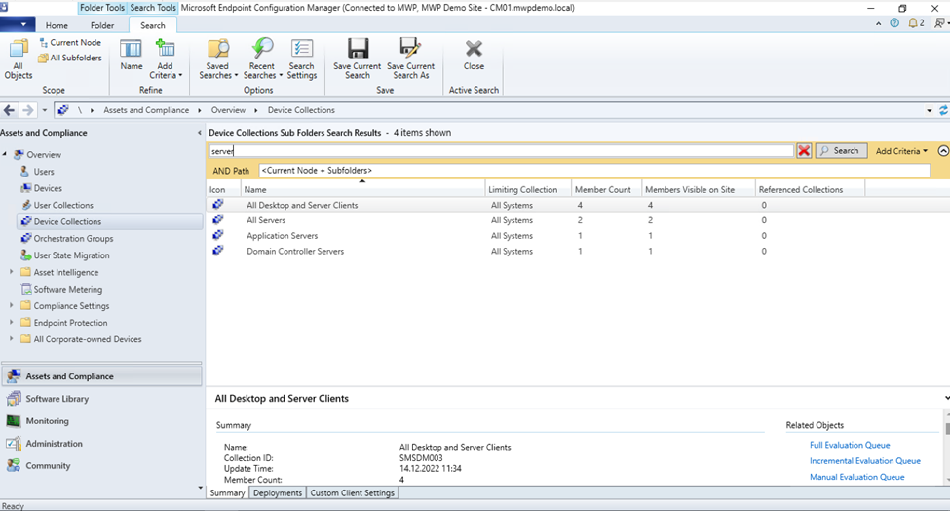Expand the Endpoint Protection folder

[11, 323]
